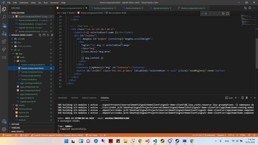Image resolution: width=258 pixels, height=145 pixels.
Task: Switch to the Debug Console tab
Action: point(89,98)
